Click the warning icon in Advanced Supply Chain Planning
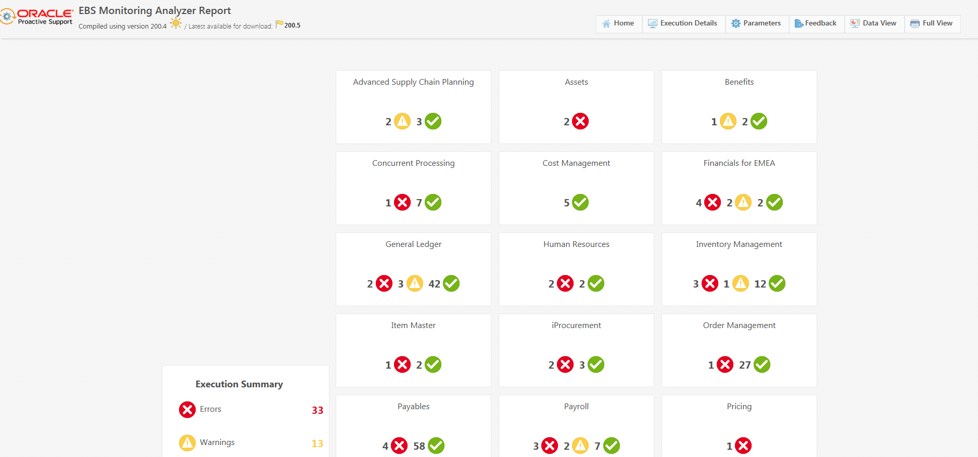 pyautogui.click(x=402, y=121)
